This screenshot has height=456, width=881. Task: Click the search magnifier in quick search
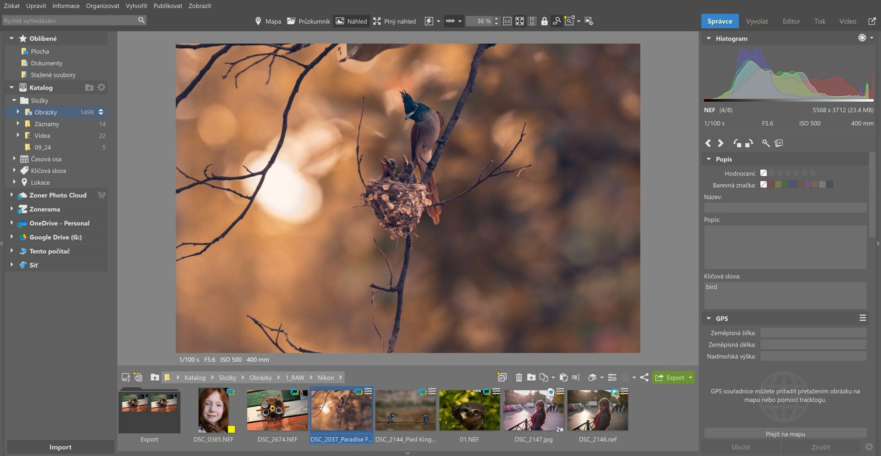click(141, 20)
